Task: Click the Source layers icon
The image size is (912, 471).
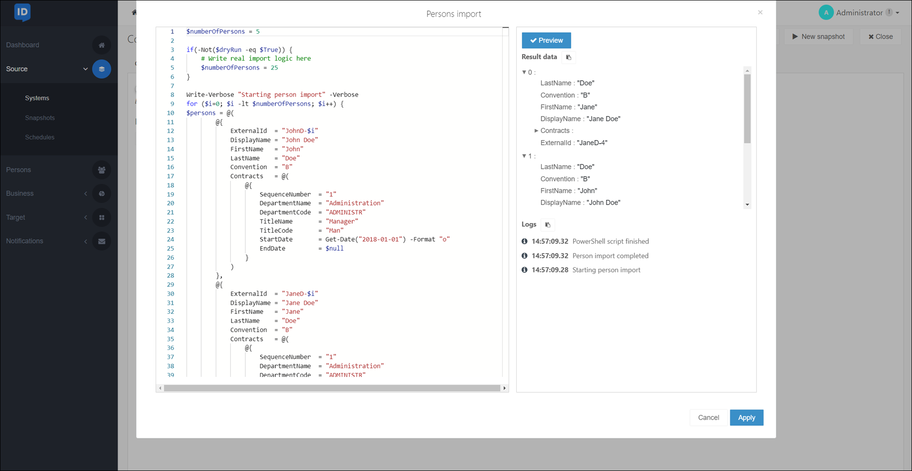Action: click(102, 69)
